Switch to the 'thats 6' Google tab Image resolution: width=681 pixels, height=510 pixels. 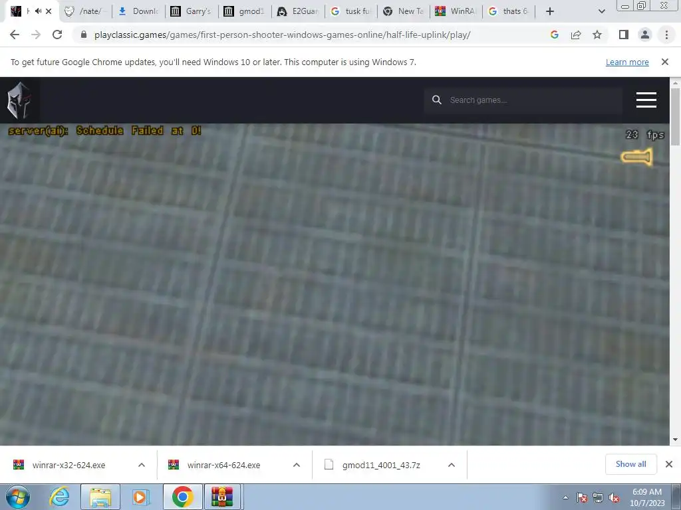pyautogui.click(x=509, y=11)
